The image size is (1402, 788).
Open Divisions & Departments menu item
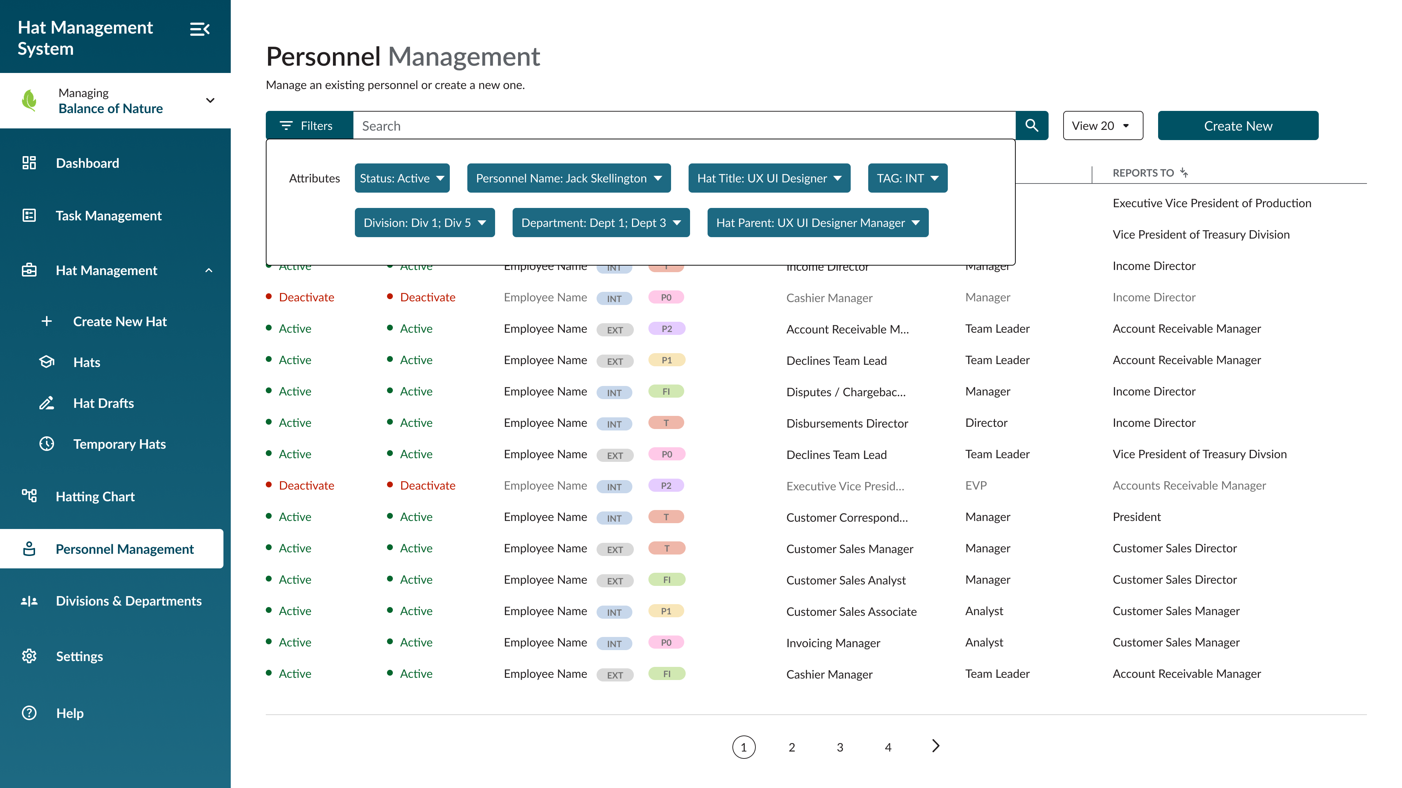click(129, 601)
